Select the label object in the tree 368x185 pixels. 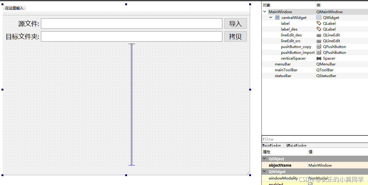(x=285, y=24)
